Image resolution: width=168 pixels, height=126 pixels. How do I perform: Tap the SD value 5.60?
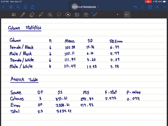point(91,60)
